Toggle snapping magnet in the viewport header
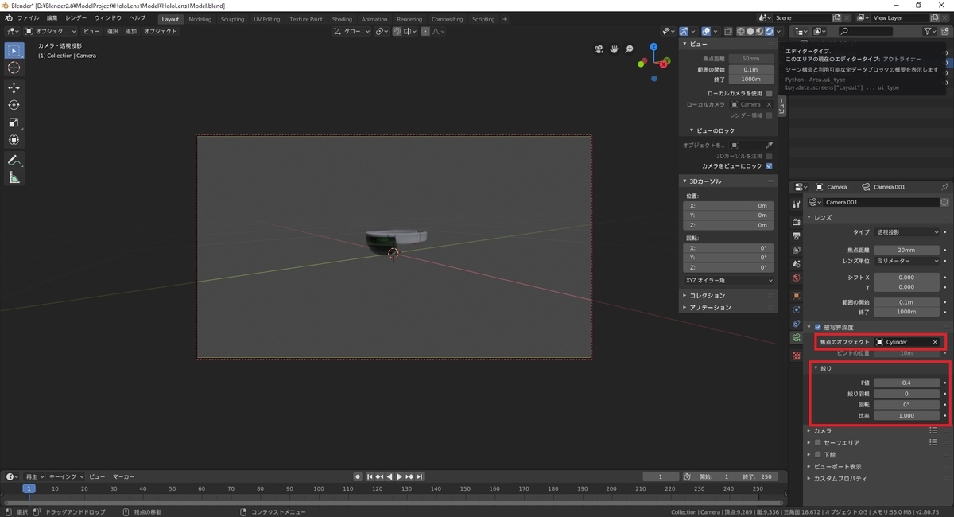Screen dimensions: 954x517 [398, 31]
